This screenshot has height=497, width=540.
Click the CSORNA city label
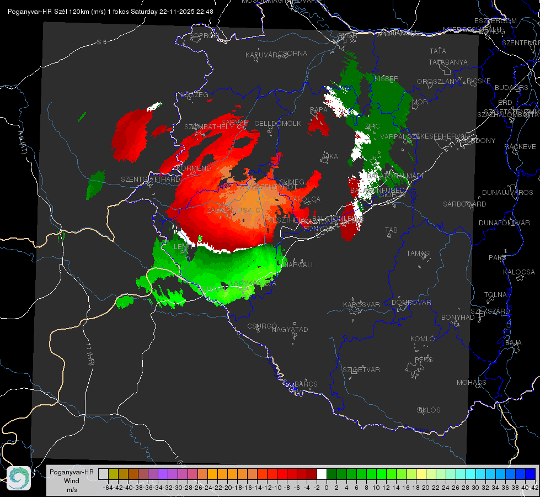293,54
